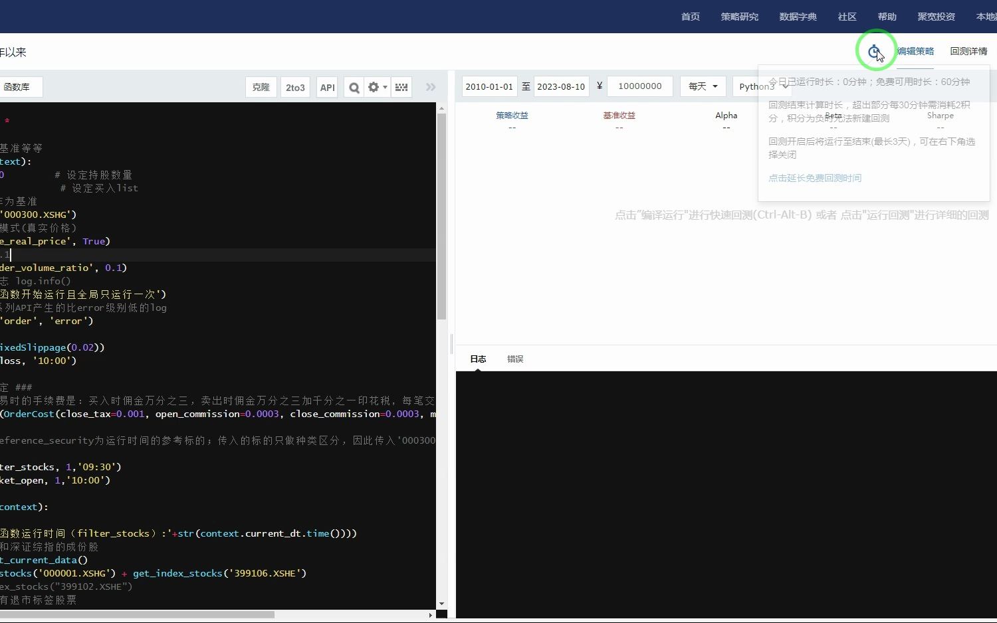Image resolution: width=997 pixels, height=623 pixels.
Task: Click the backtest timer clock icon
Action: coord(875,51)
